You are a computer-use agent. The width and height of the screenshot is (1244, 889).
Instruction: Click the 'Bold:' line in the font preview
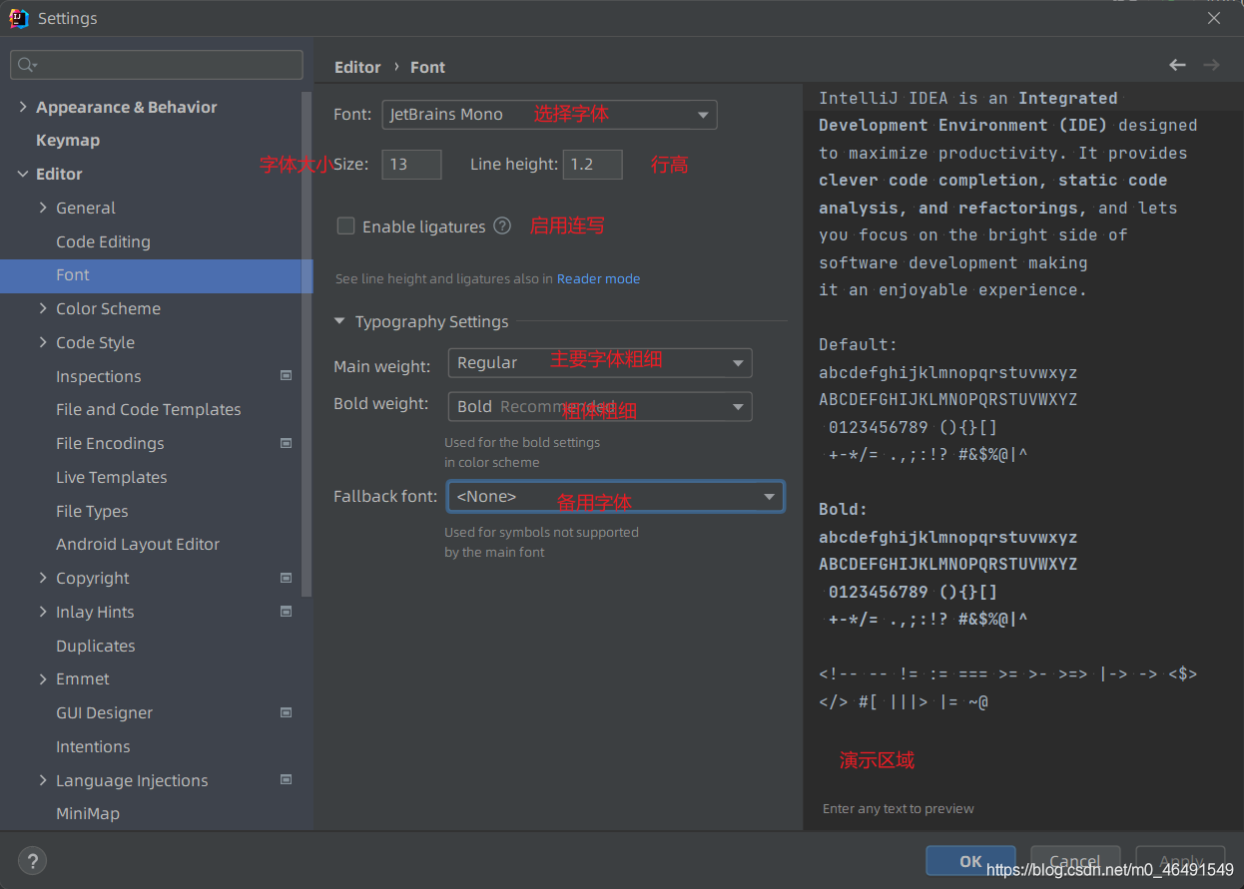click(844, 510)
